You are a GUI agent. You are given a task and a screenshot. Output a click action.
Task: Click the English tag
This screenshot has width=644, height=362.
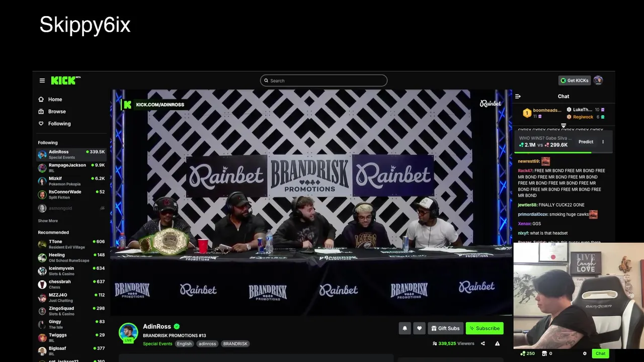coord(184,344)
